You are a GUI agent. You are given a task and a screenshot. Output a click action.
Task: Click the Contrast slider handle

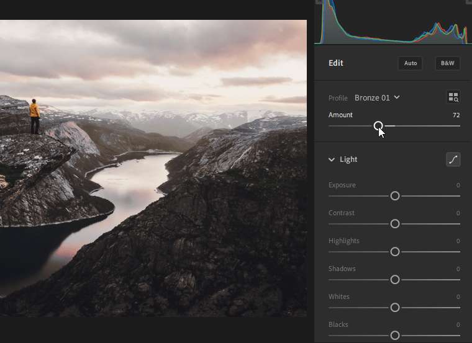(395, 224)
